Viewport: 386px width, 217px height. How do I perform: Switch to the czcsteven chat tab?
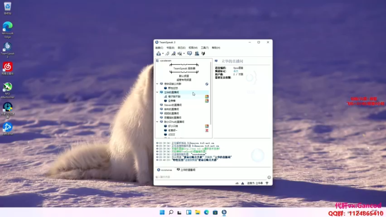point(165,170)
